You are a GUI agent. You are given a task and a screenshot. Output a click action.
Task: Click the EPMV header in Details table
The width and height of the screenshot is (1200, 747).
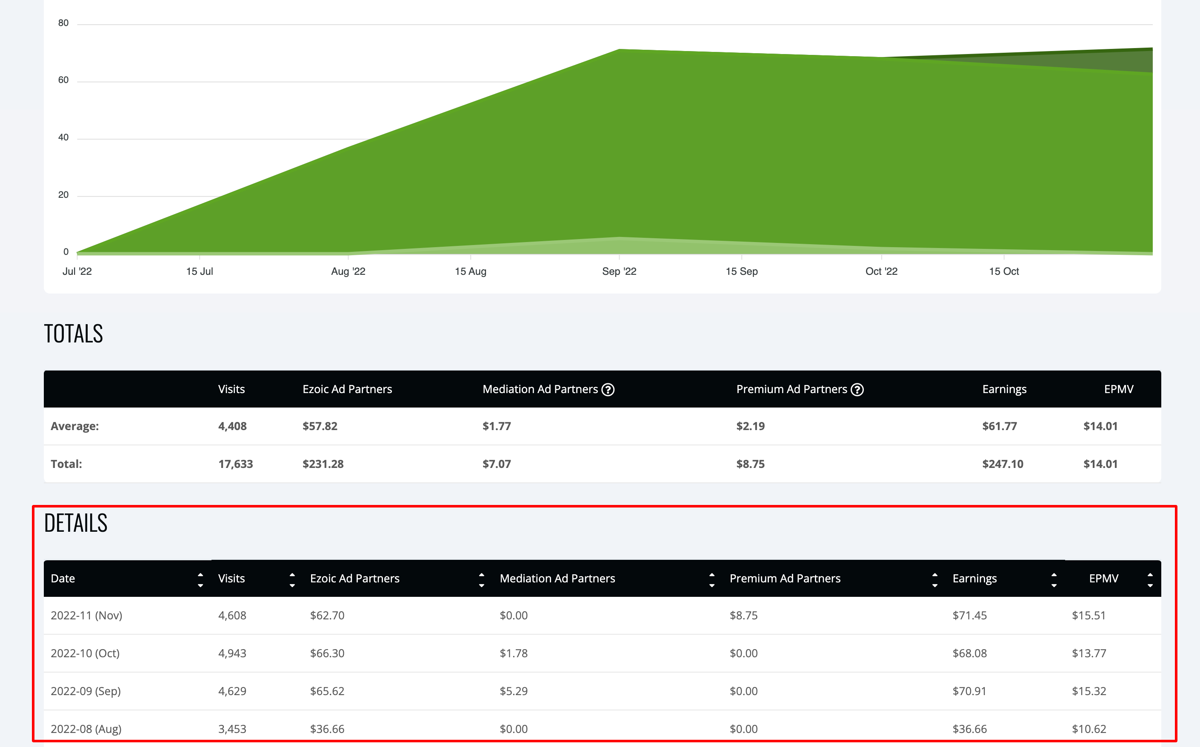[1103, 579]
